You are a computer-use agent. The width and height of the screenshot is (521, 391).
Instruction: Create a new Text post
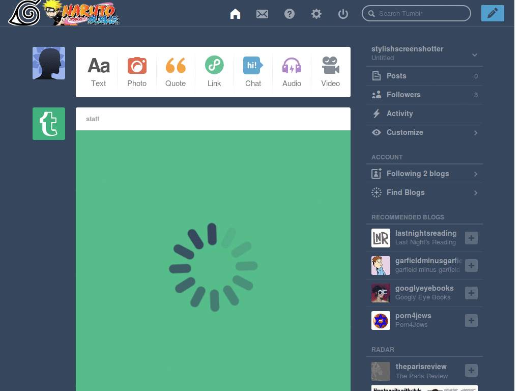[x=98, y=72]
